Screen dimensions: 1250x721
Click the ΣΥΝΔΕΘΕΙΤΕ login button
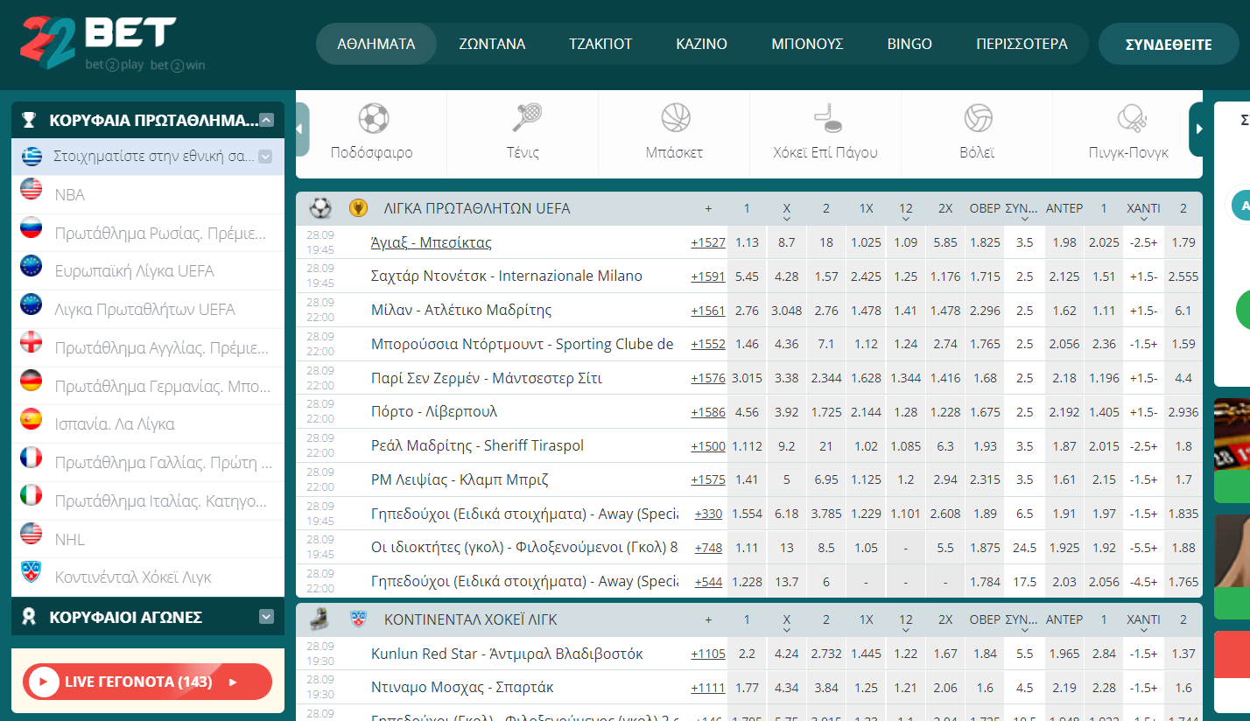tap(1169, 45)
